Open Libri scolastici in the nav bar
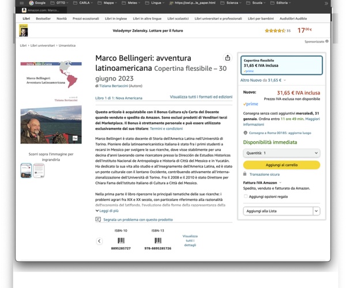The image size is (346, 288). coord(178,18)
